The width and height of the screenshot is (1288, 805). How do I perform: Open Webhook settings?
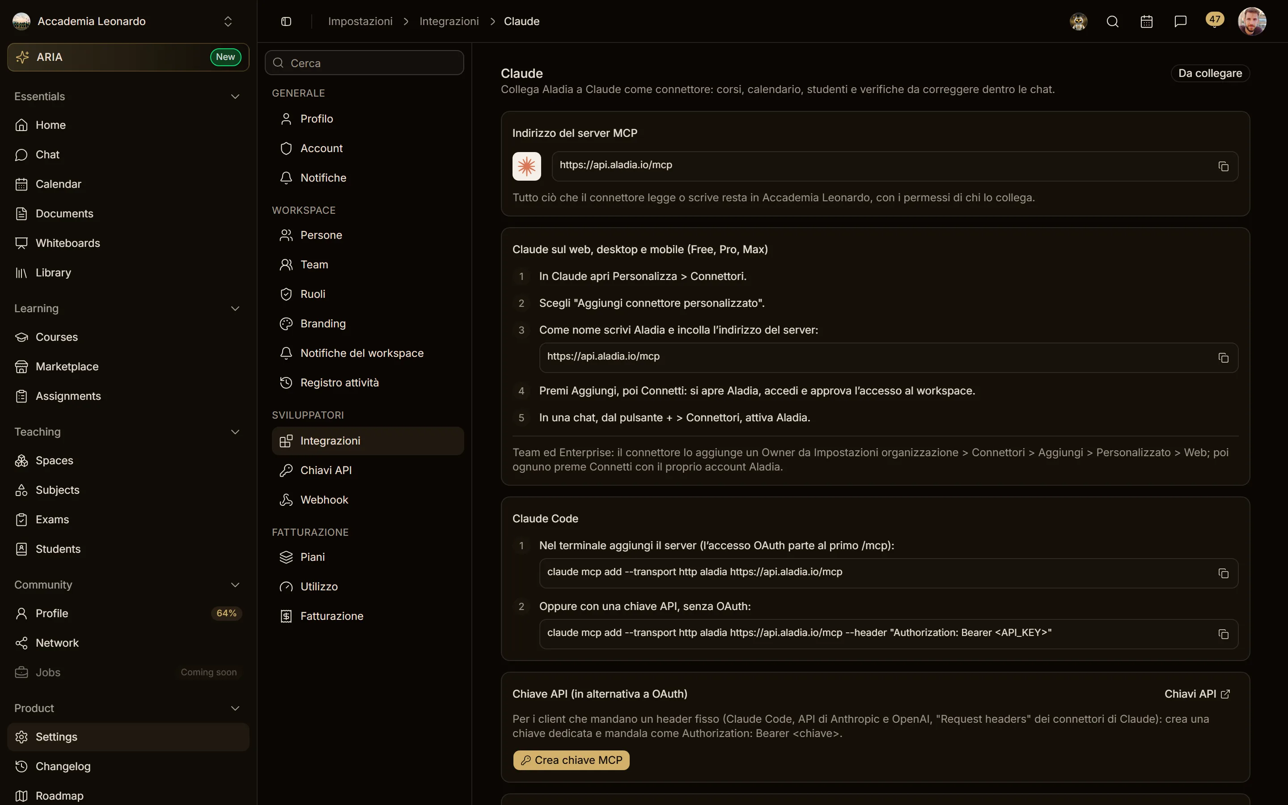[368, 500]
